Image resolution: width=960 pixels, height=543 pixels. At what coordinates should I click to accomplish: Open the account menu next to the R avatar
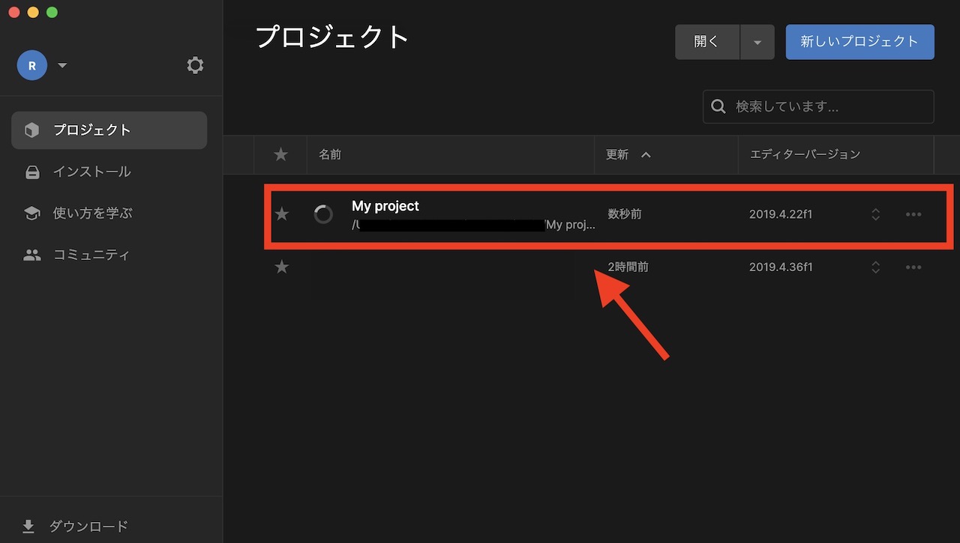(62, 65)
